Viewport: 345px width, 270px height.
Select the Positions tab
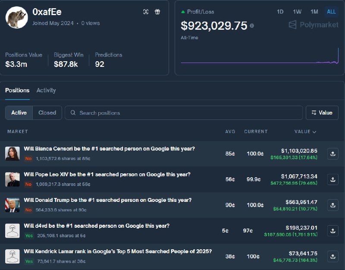click(x=17, y=91)
